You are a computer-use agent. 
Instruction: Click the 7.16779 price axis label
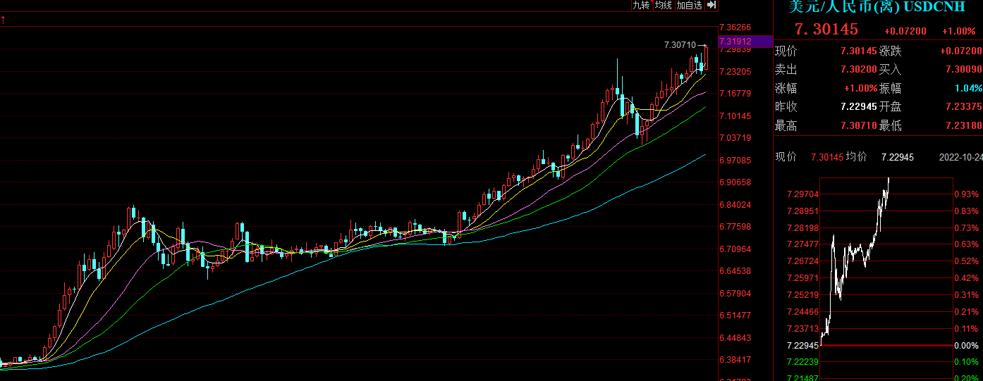point(735,94)
